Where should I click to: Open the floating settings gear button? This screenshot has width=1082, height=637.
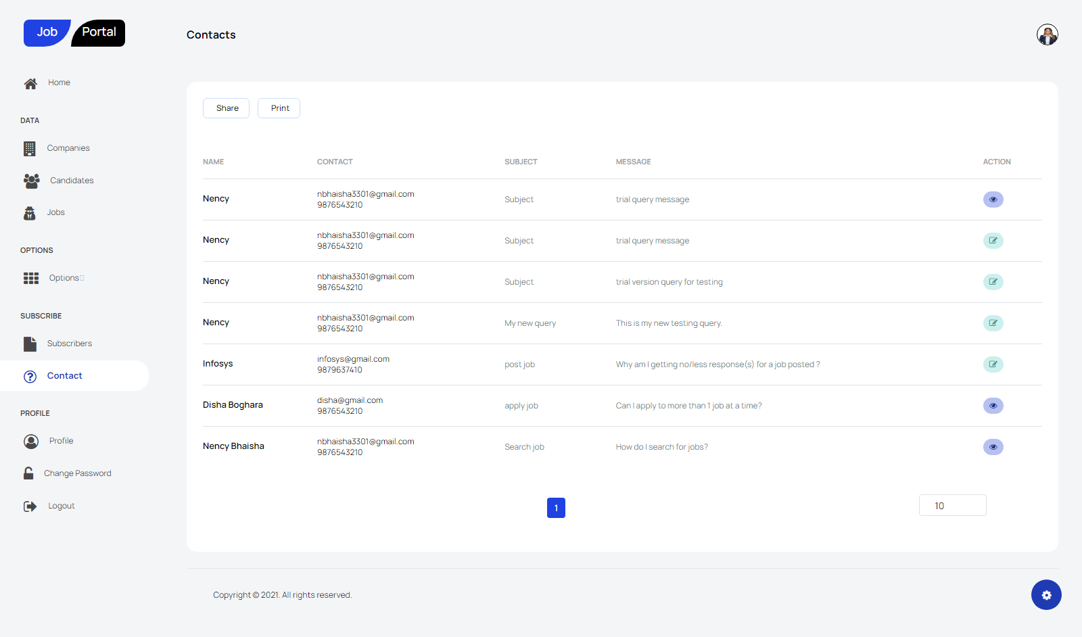(1046, 595)
